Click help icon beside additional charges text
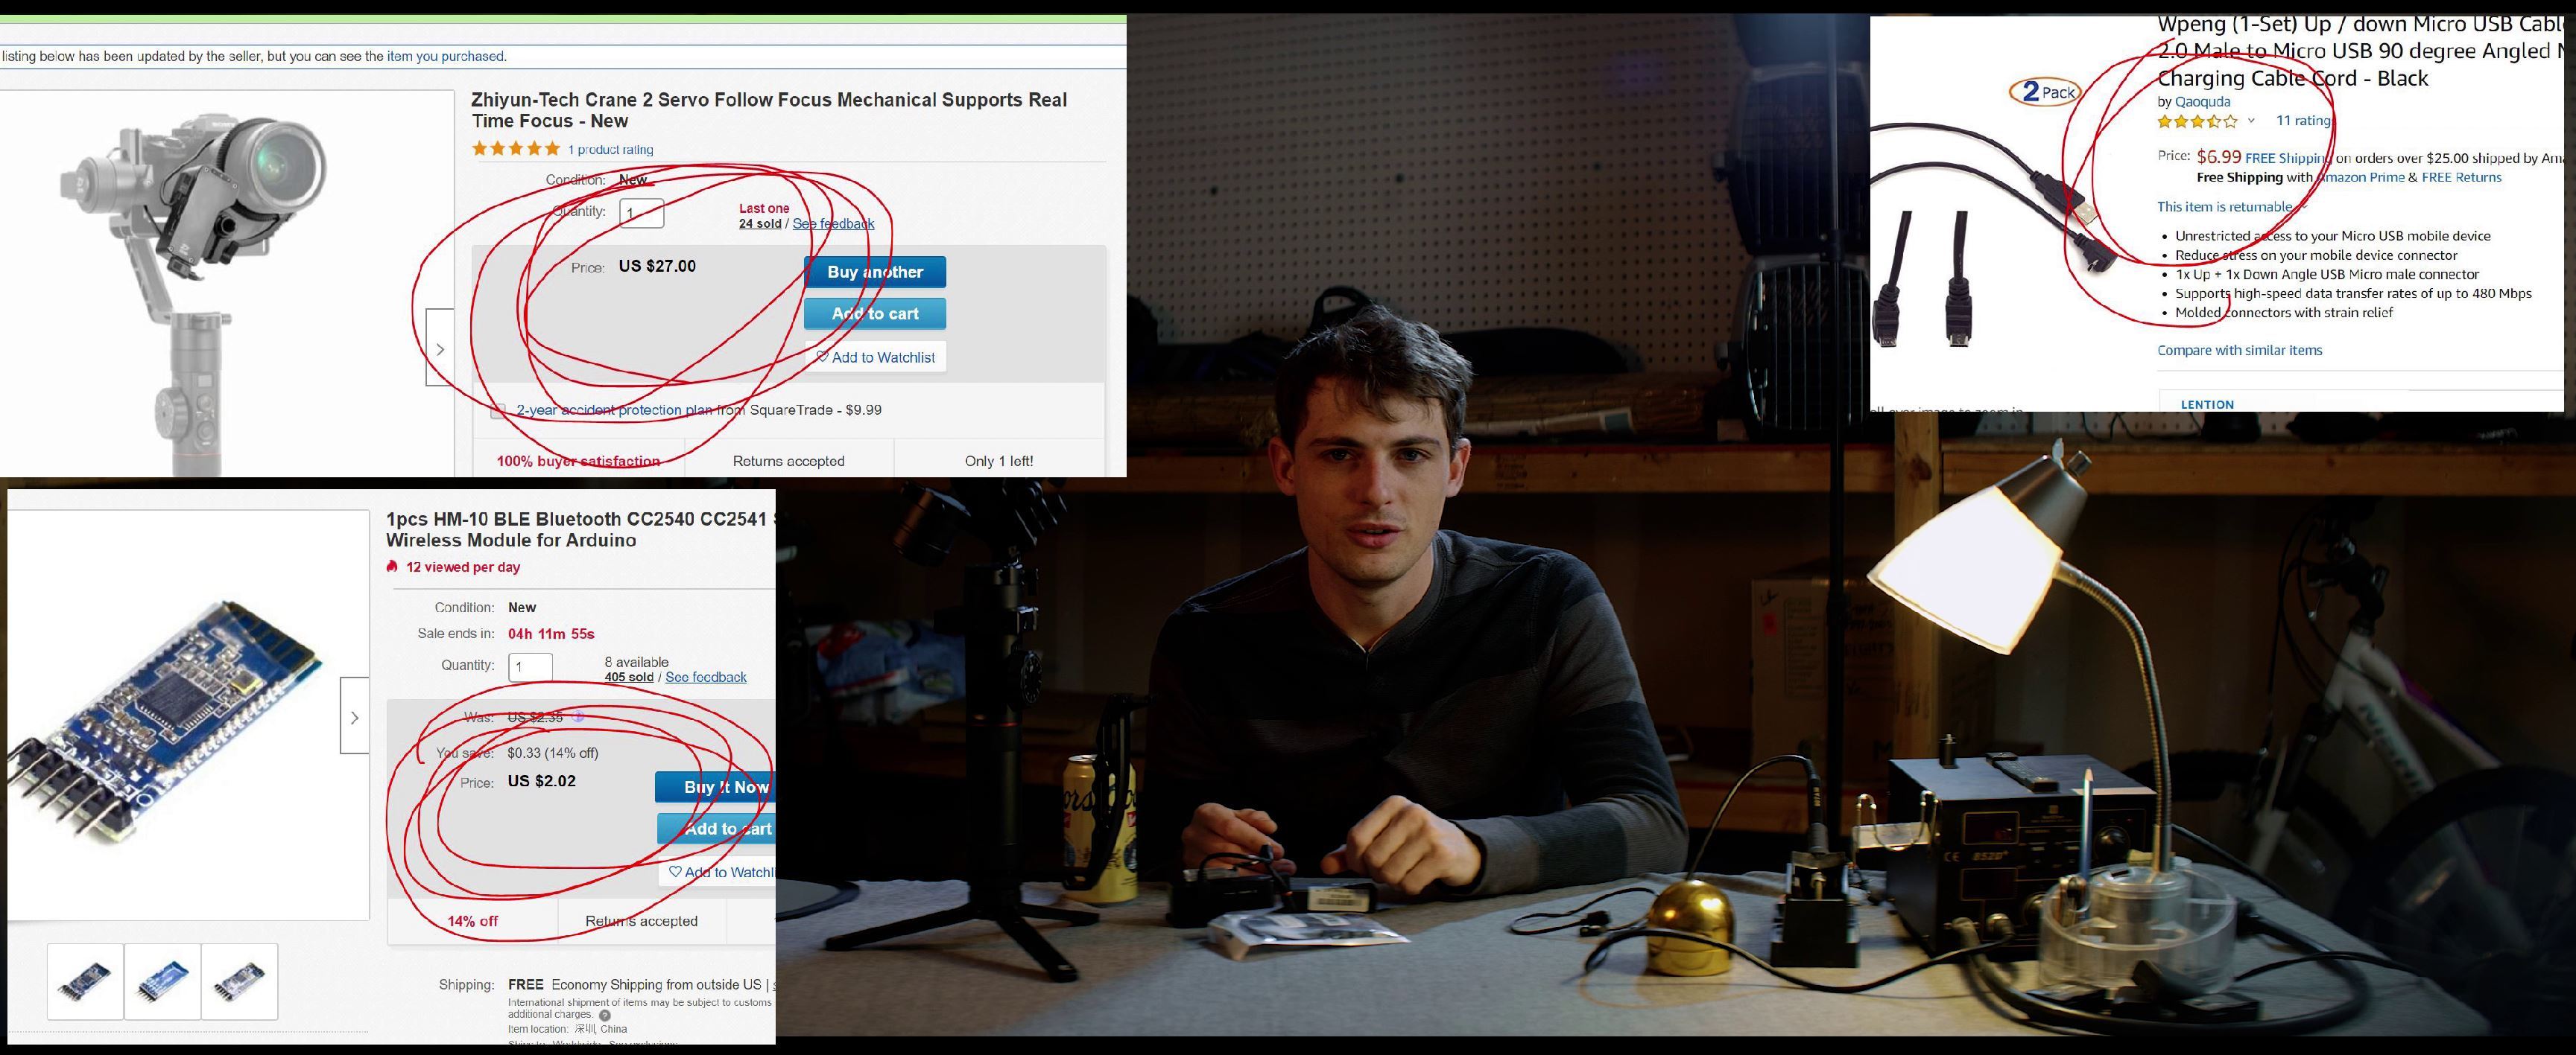Viewport: 2576px width, 1055px height. click(604, 1015)
